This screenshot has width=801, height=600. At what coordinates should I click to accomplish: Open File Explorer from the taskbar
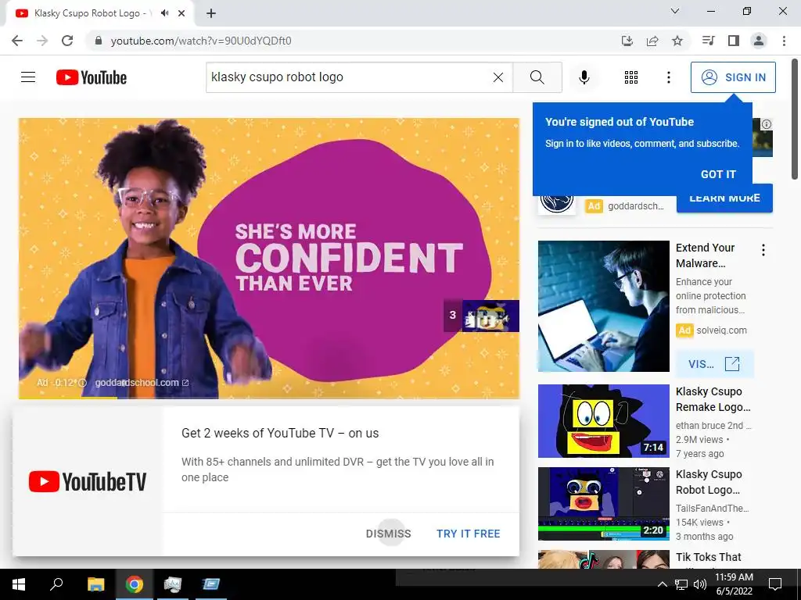coord(95,584)
